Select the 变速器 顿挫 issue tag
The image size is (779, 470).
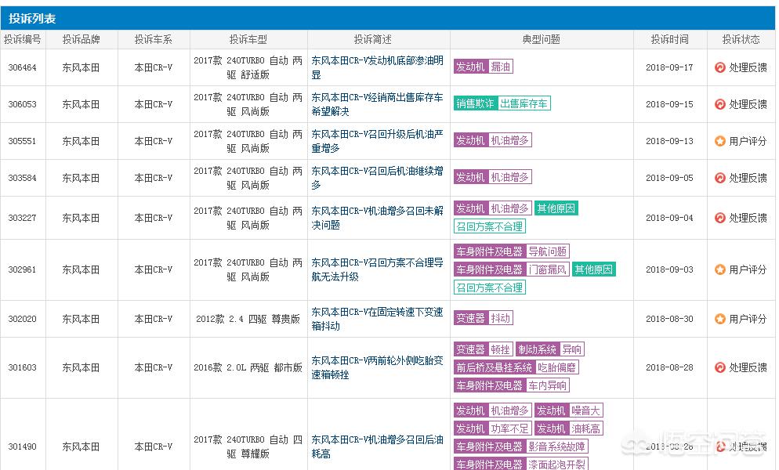click(484, 349)
